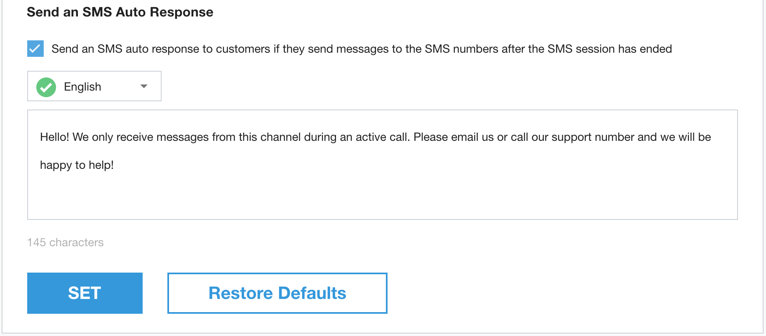Expand the language dropdown caret arrow

pos(144,86)
